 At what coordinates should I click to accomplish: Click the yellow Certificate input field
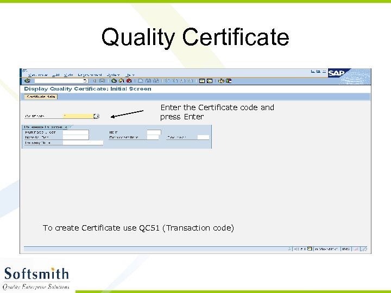(78, 116)
